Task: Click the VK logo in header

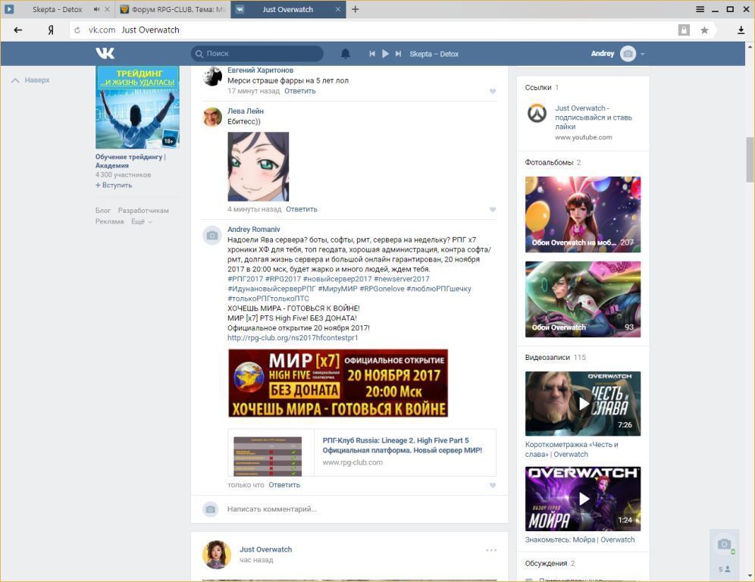Action: pyautogui.click(x=105, y=54)
